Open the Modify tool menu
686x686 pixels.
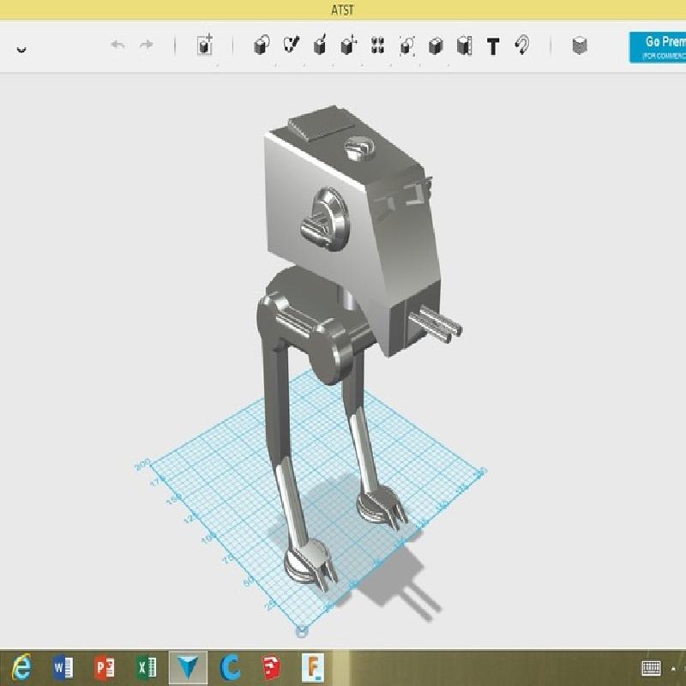coord(349,45)
